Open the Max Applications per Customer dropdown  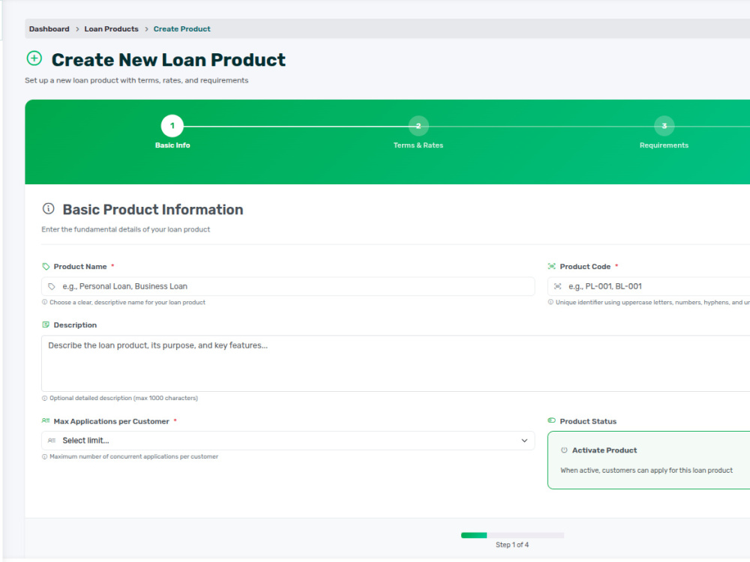(288, 441)
